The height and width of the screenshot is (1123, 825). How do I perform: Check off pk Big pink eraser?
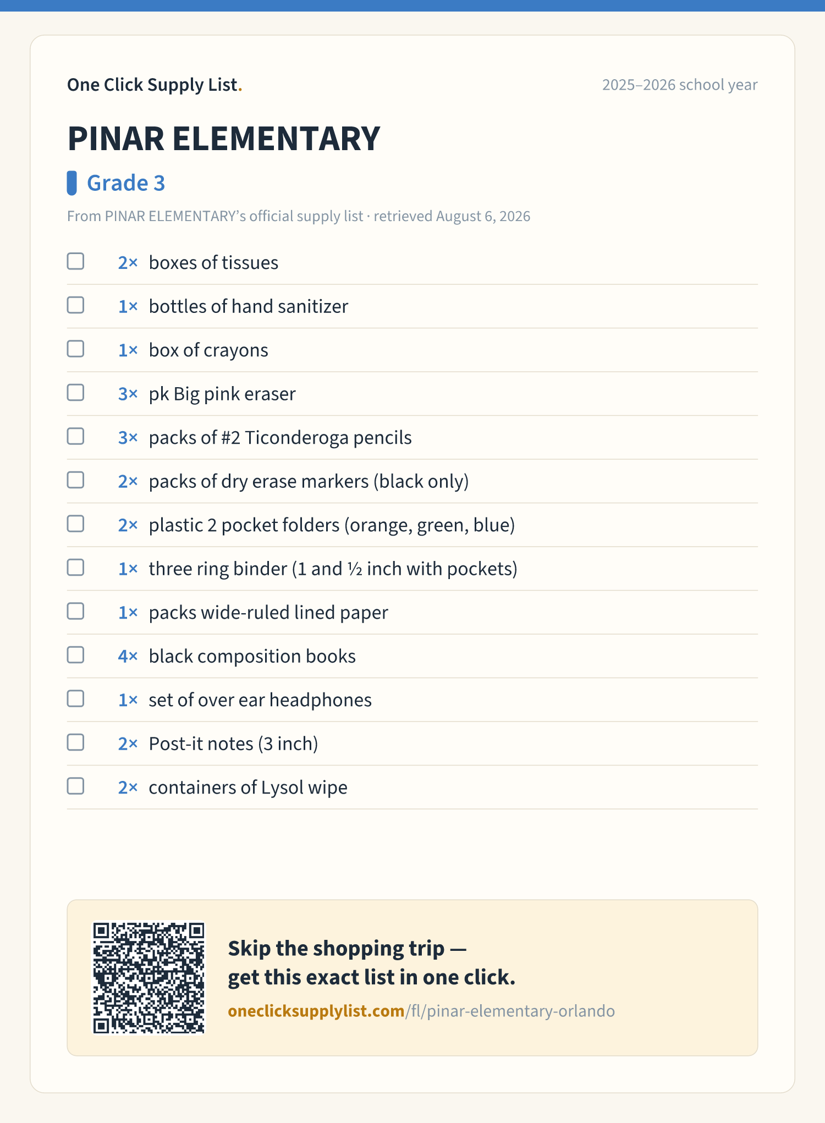pyautogui.click(x=75, y=393)
